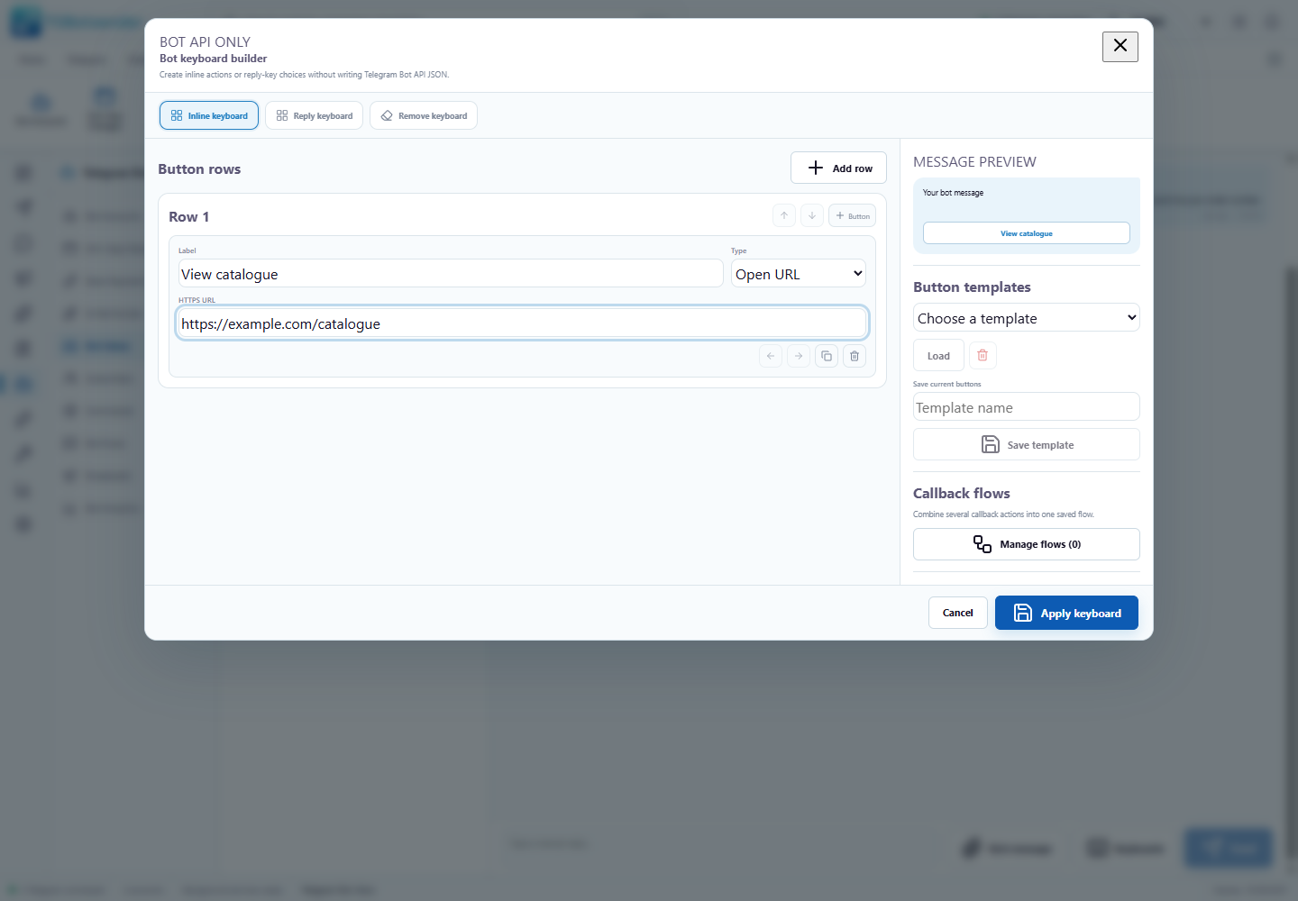Click the BOT API ONLY label
The height and width of the screenshot is (901, 1298).
pos(205,42)
